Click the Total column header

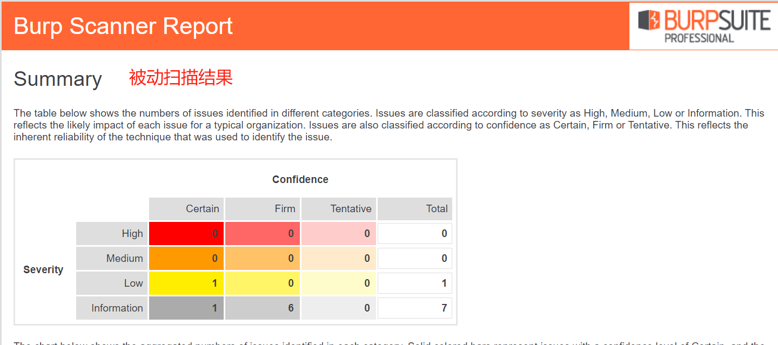point(415,209)
